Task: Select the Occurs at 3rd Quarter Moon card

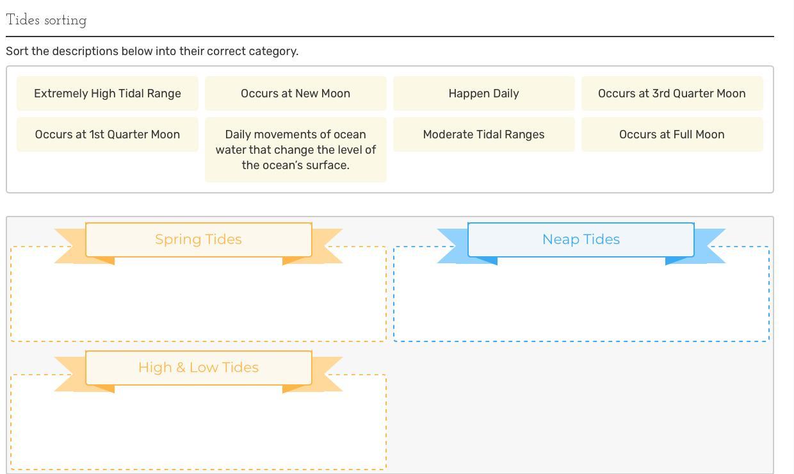Action: (x=672, y=94)
